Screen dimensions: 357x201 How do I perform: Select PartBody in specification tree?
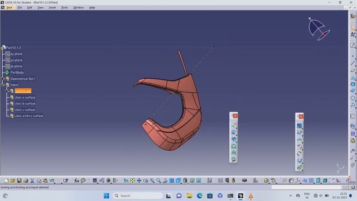17,73
